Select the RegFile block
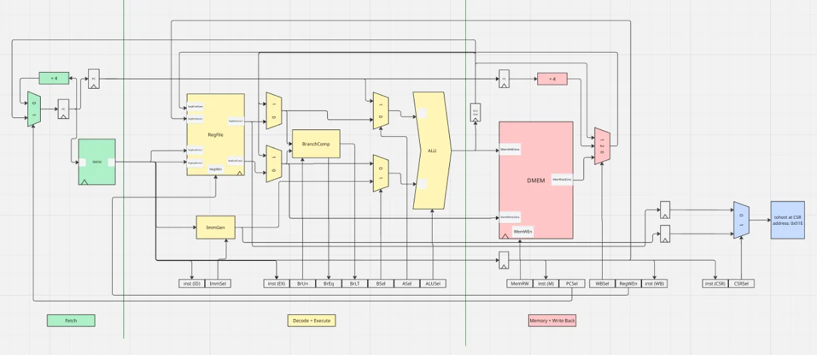The image size is (817, 355). point(216,134)
